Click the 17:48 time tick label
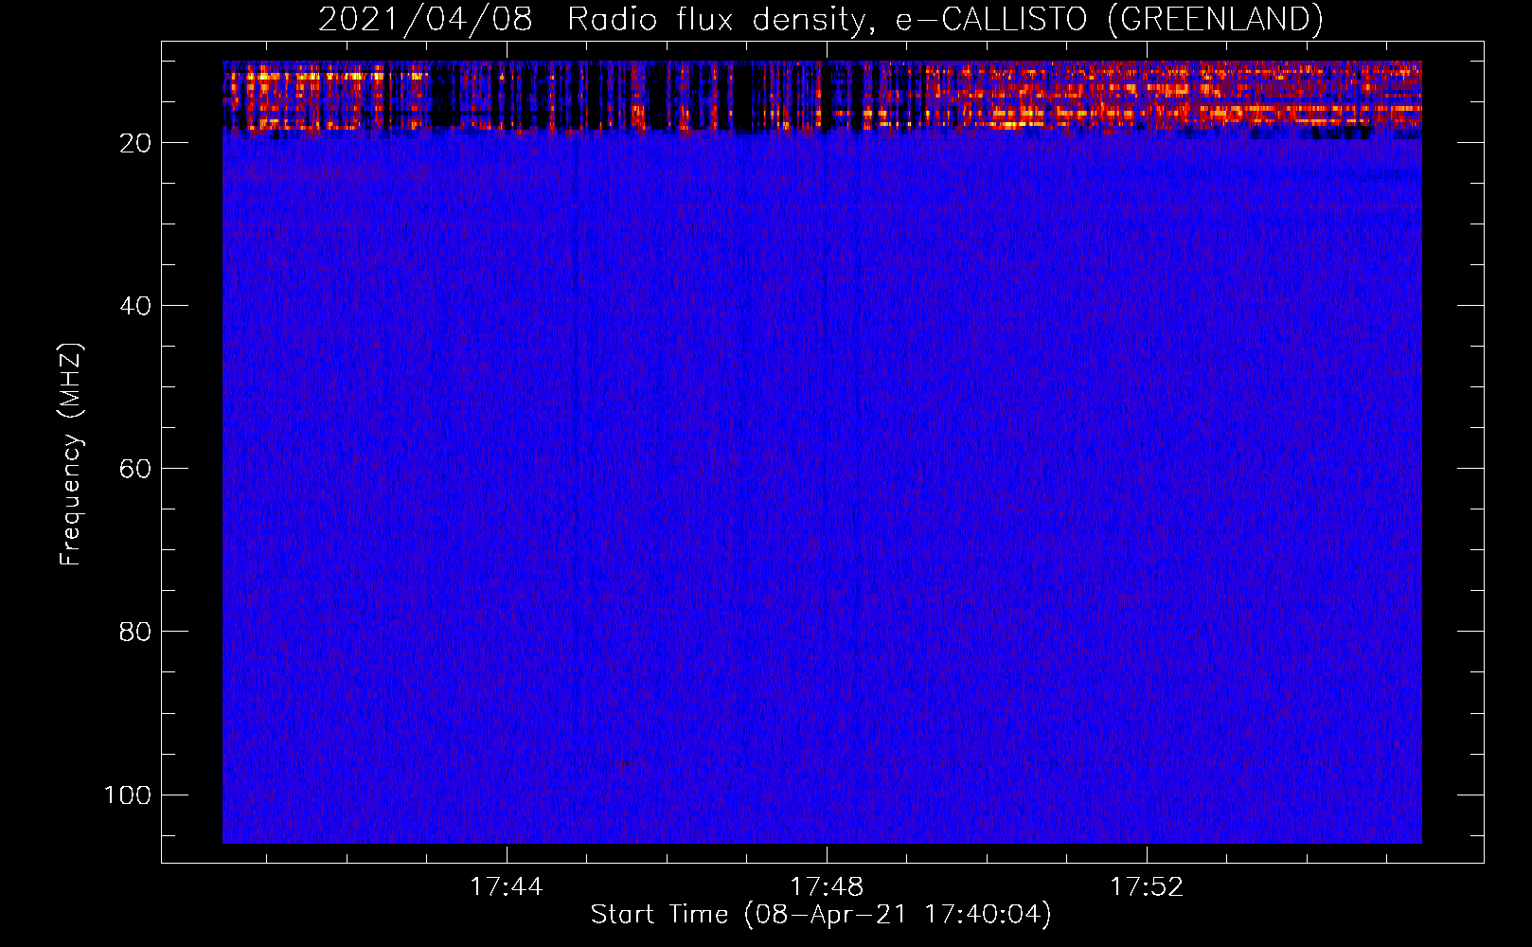The image size is (1532, 947). [x=827, y=886]
